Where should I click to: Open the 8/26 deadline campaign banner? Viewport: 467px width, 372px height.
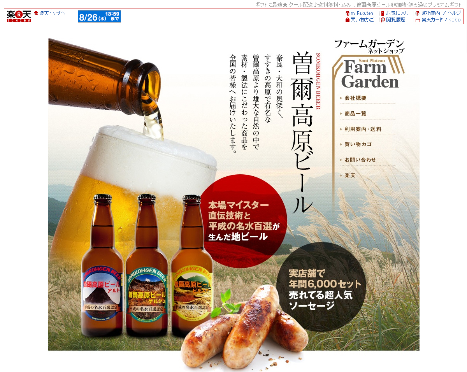pyautogui.click(x=99, y=16)
